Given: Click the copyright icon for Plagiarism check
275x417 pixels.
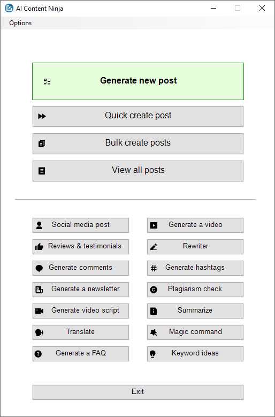Looking at the screenshot, I should pyautogui.click(x=154, y=290).
